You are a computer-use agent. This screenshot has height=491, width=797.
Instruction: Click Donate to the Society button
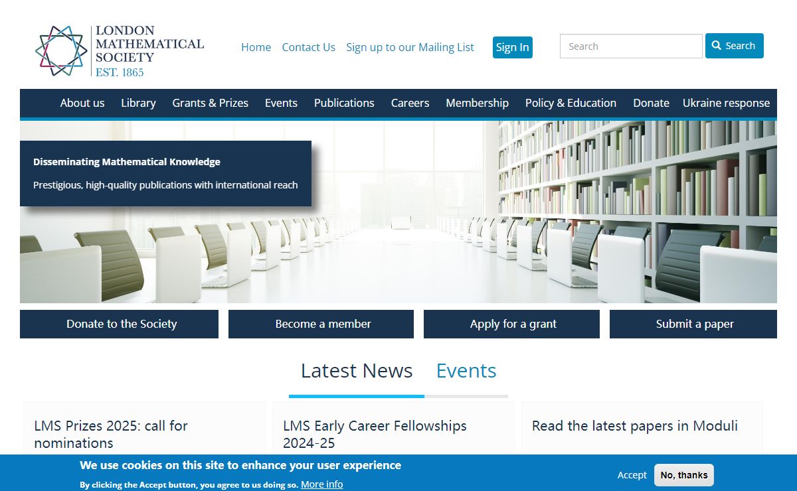pos(119,324)
